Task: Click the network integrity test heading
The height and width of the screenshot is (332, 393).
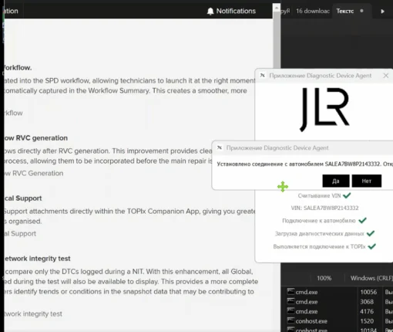Action: 37,259
